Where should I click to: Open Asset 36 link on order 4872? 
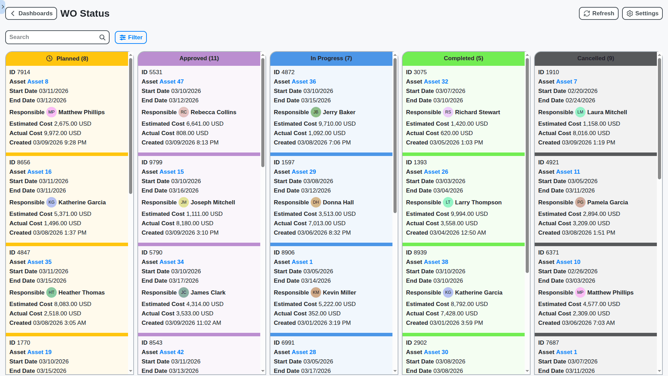(304, 81)
